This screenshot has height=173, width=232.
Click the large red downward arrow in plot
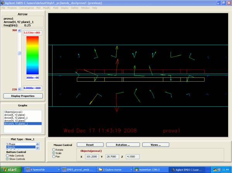coord(117,102)
